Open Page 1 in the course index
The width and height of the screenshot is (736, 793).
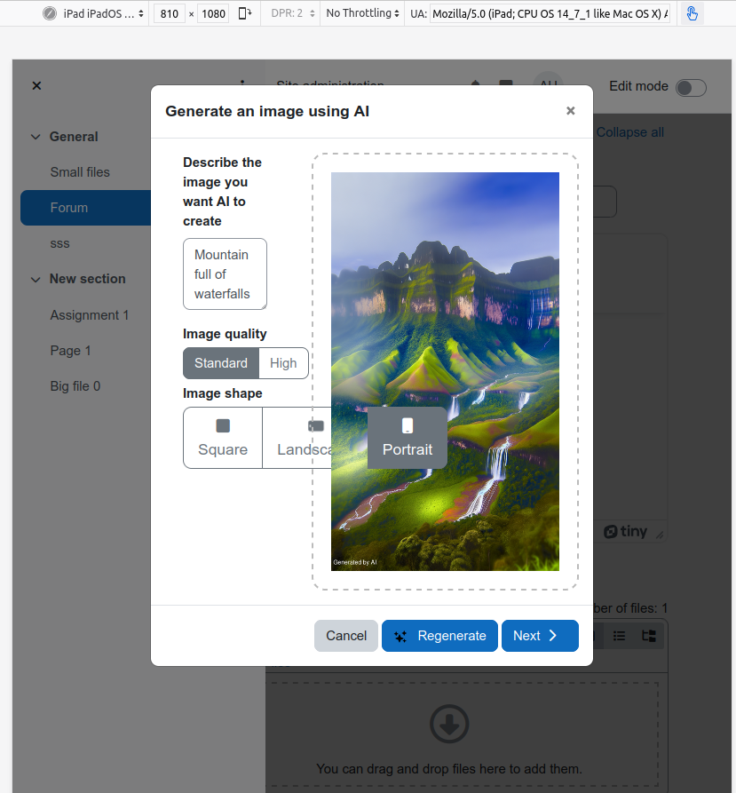point(70,351)
